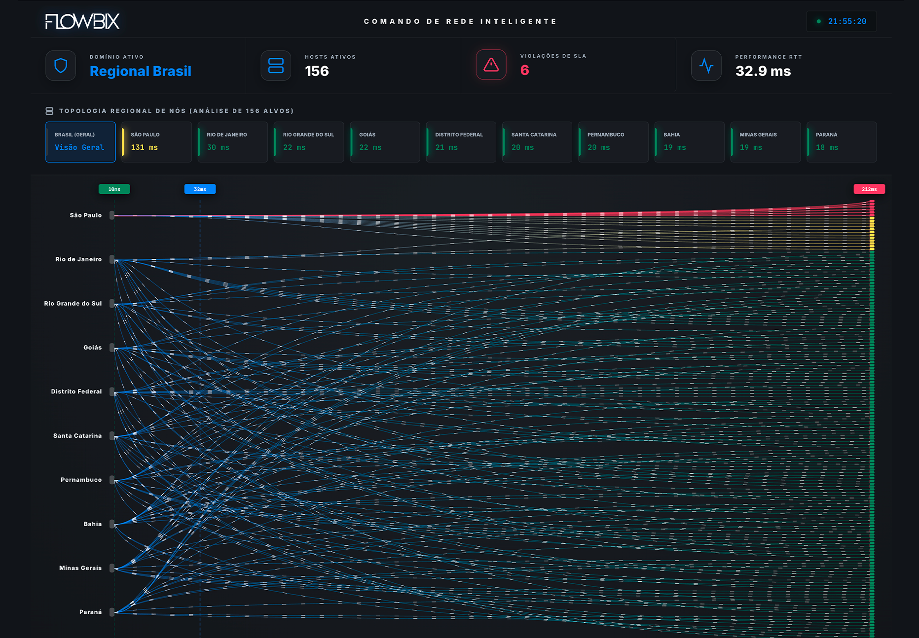Click the red SLA violation warning triangle icon
919x638 pixels.
point(491,65)
